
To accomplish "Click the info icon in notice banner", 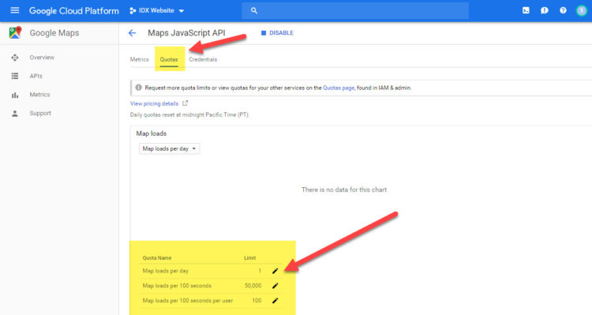I will click(x=139, y=88).
